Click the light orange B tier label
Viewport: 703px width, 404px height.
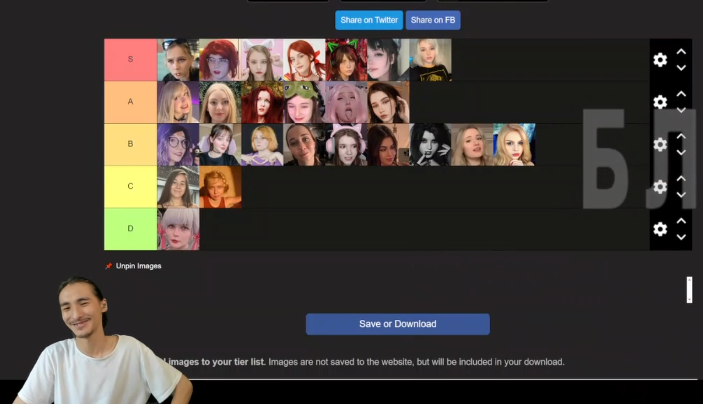pos(130,144)
